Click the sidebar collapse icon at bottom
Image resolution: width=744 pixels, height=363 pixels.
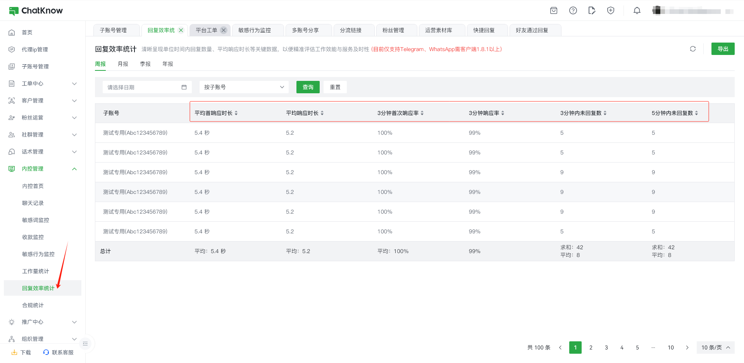pyautogui.click(x=85, y=344)
